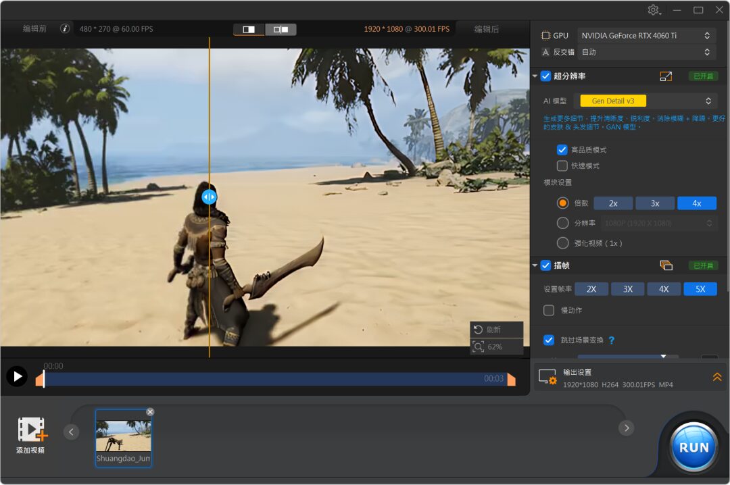Open the 反交错 dropdown set to 自动
Viewport: 730px width, 485px height.
[646, 52]
